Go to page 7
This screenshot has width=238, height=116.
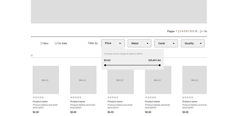[x=189, y=31]
